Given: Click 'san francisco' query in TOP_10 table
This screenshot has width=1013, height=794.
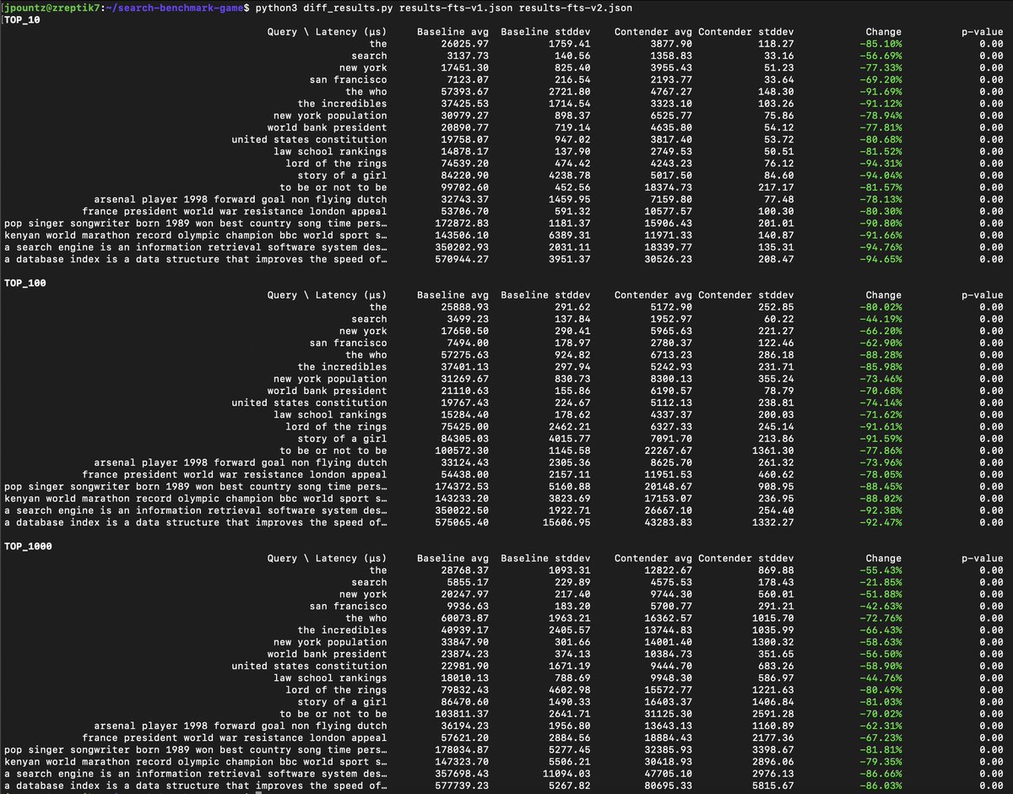Looking at the screenshot, I should tap(348, 80).
